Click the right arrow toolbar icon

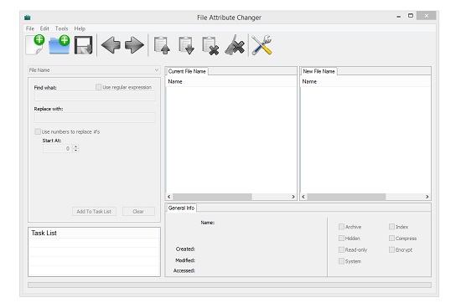pos(134,45)
